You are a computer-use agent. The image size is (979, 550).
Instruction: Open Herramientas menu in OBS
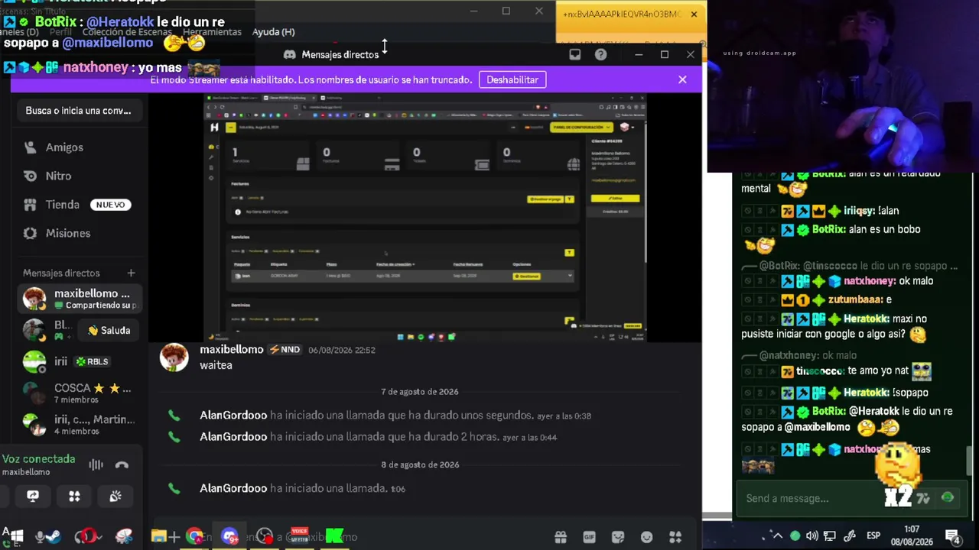(212, 32)
